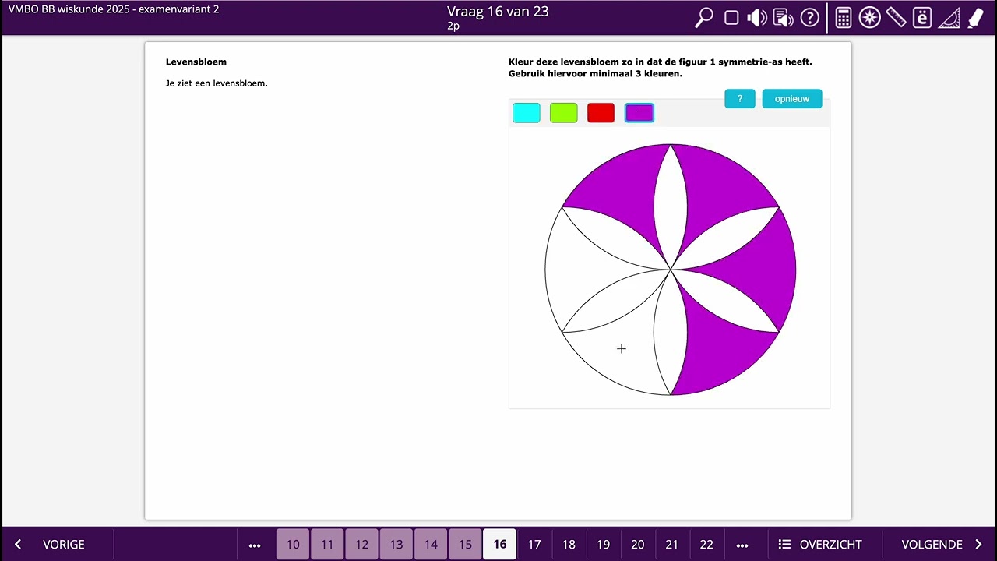Viewport: 997px width, 561px height.
Task: Jump to question 10
Action: pyautogui.click(x=293, y=545)
